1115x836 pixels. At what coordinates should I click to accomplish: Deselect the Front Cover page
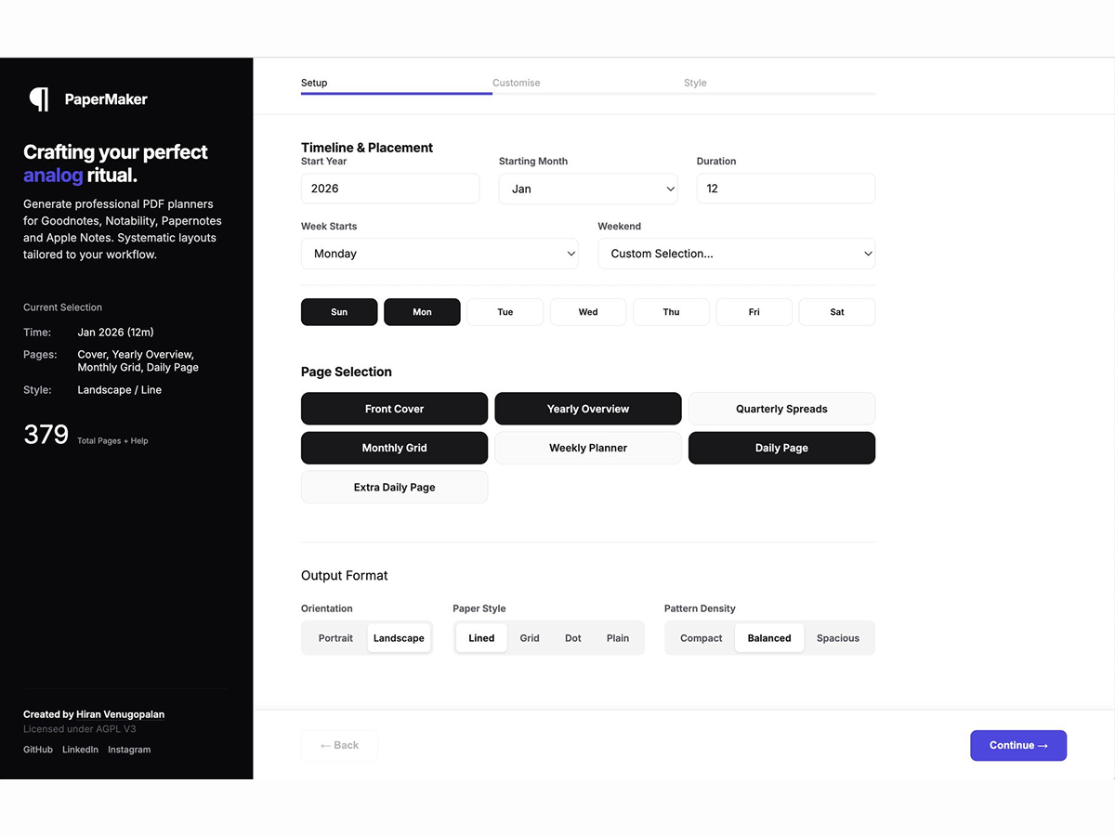[x=394, y=409]
